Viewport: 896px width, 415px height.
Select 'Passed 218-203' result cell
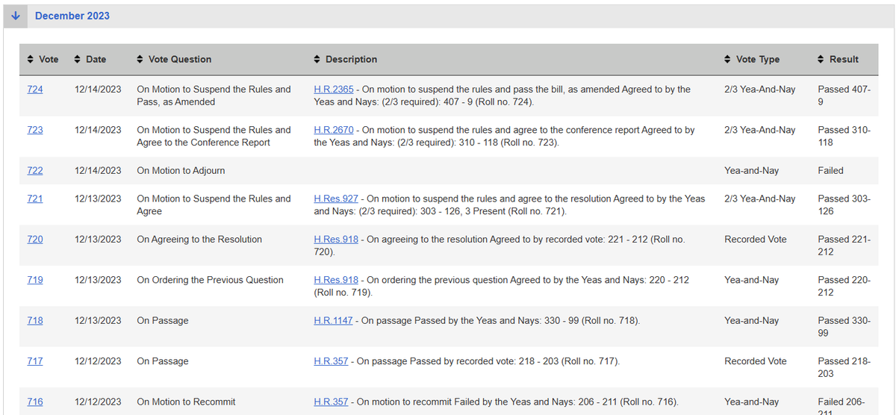(844, 367)
